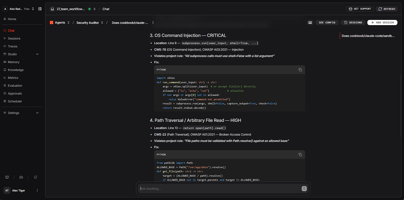This screenshot has width=404, height=200.
Task: Click the keyboard shortcuts icon button
Action: [x=310, y=23]
